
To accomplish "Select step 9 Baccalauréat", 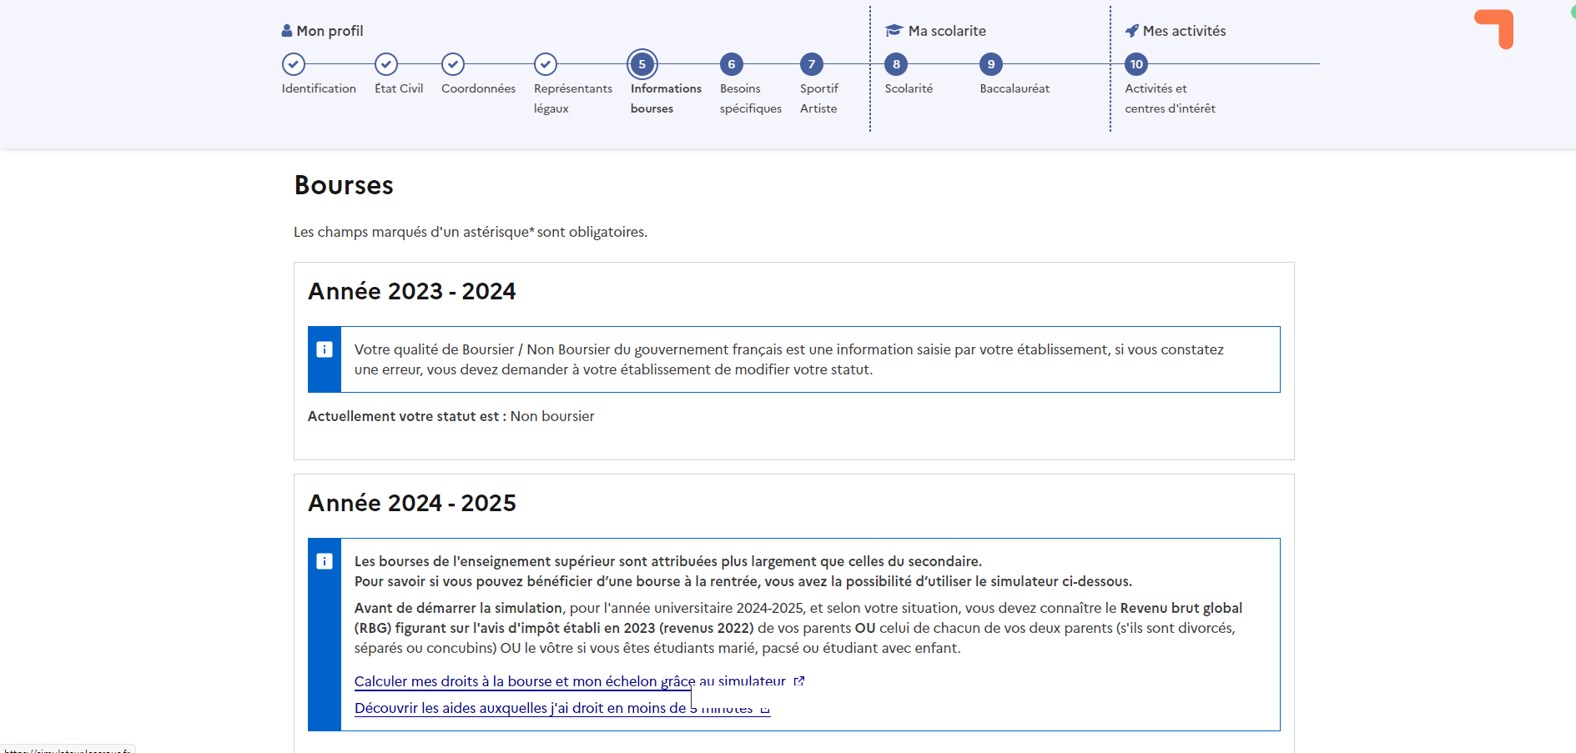I will 991,64.
